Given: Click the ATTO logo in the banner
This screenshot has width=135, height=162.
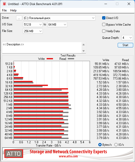Looking at the screenshot, I should [14, 154].
